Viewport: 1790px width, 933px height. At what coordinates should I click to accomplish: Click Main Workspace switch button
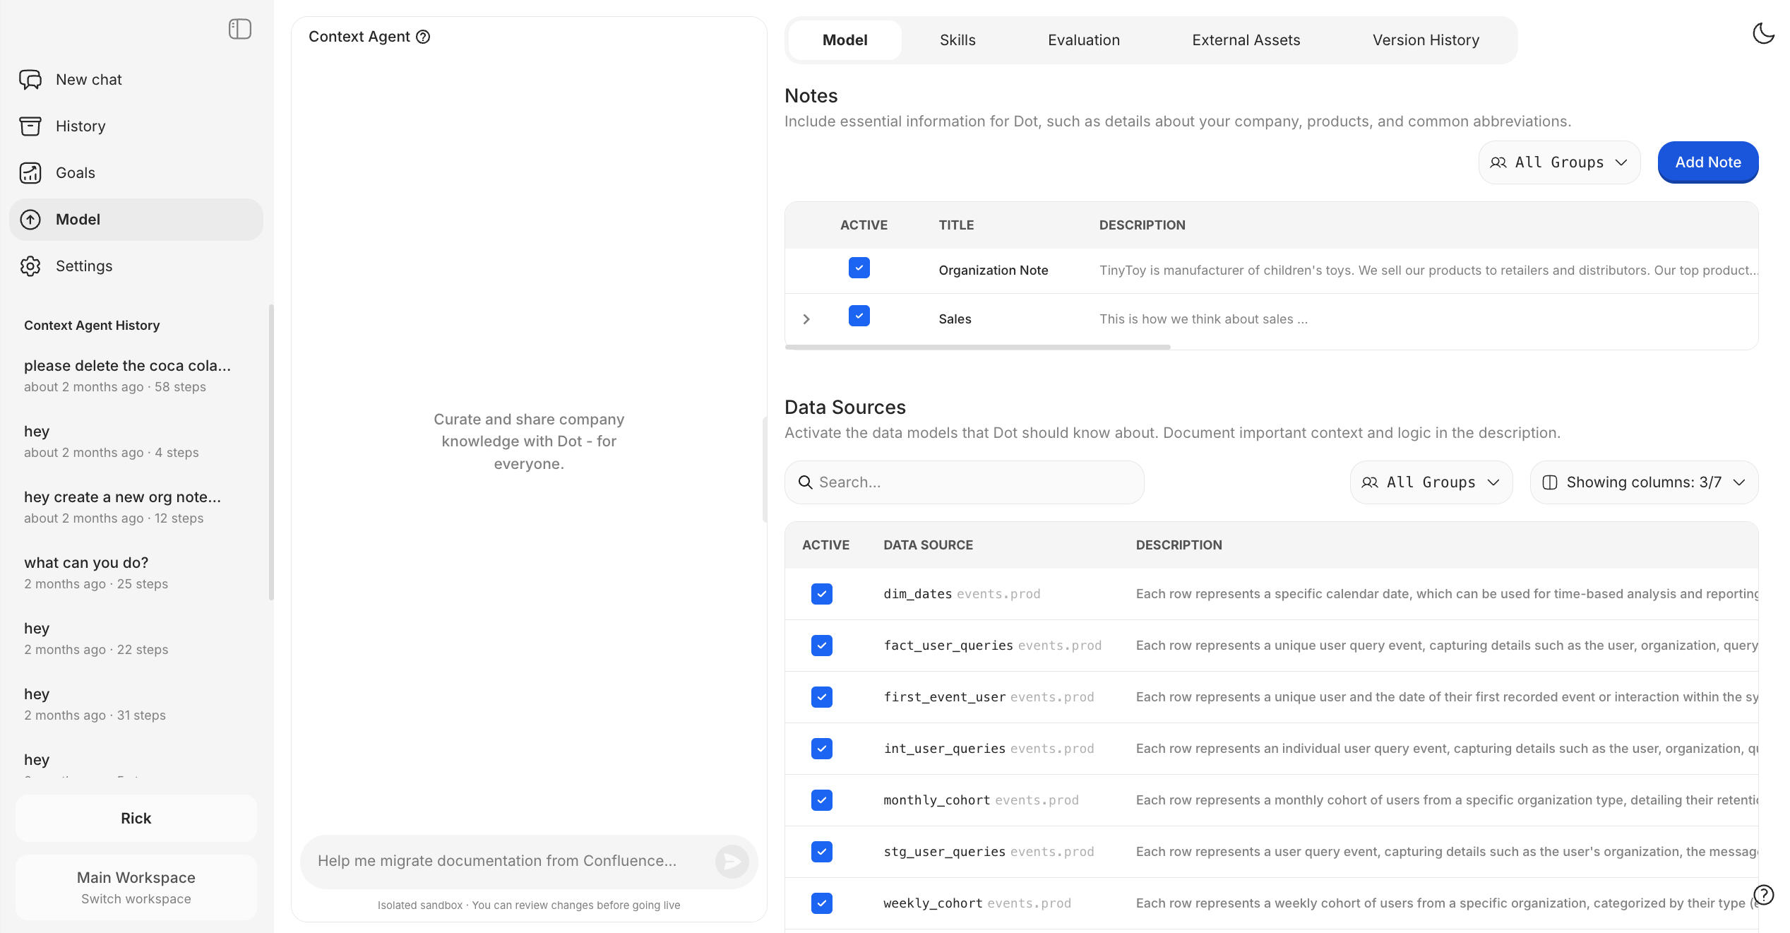click(x=136, y=887)
